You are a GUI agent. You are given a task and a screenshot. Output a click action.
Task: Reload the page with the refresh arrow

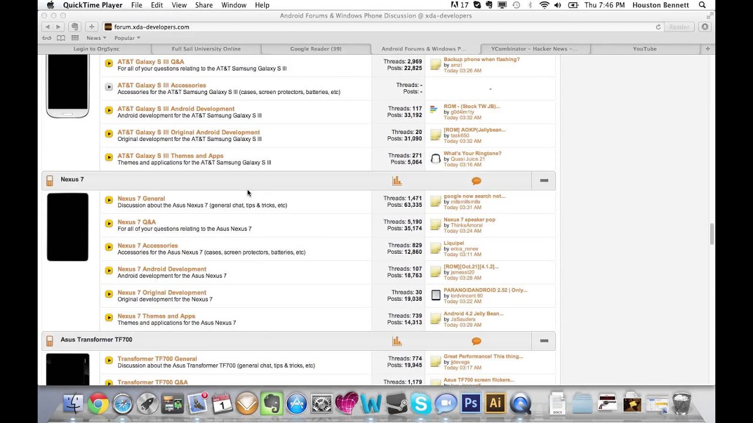(x=658, y=27)
